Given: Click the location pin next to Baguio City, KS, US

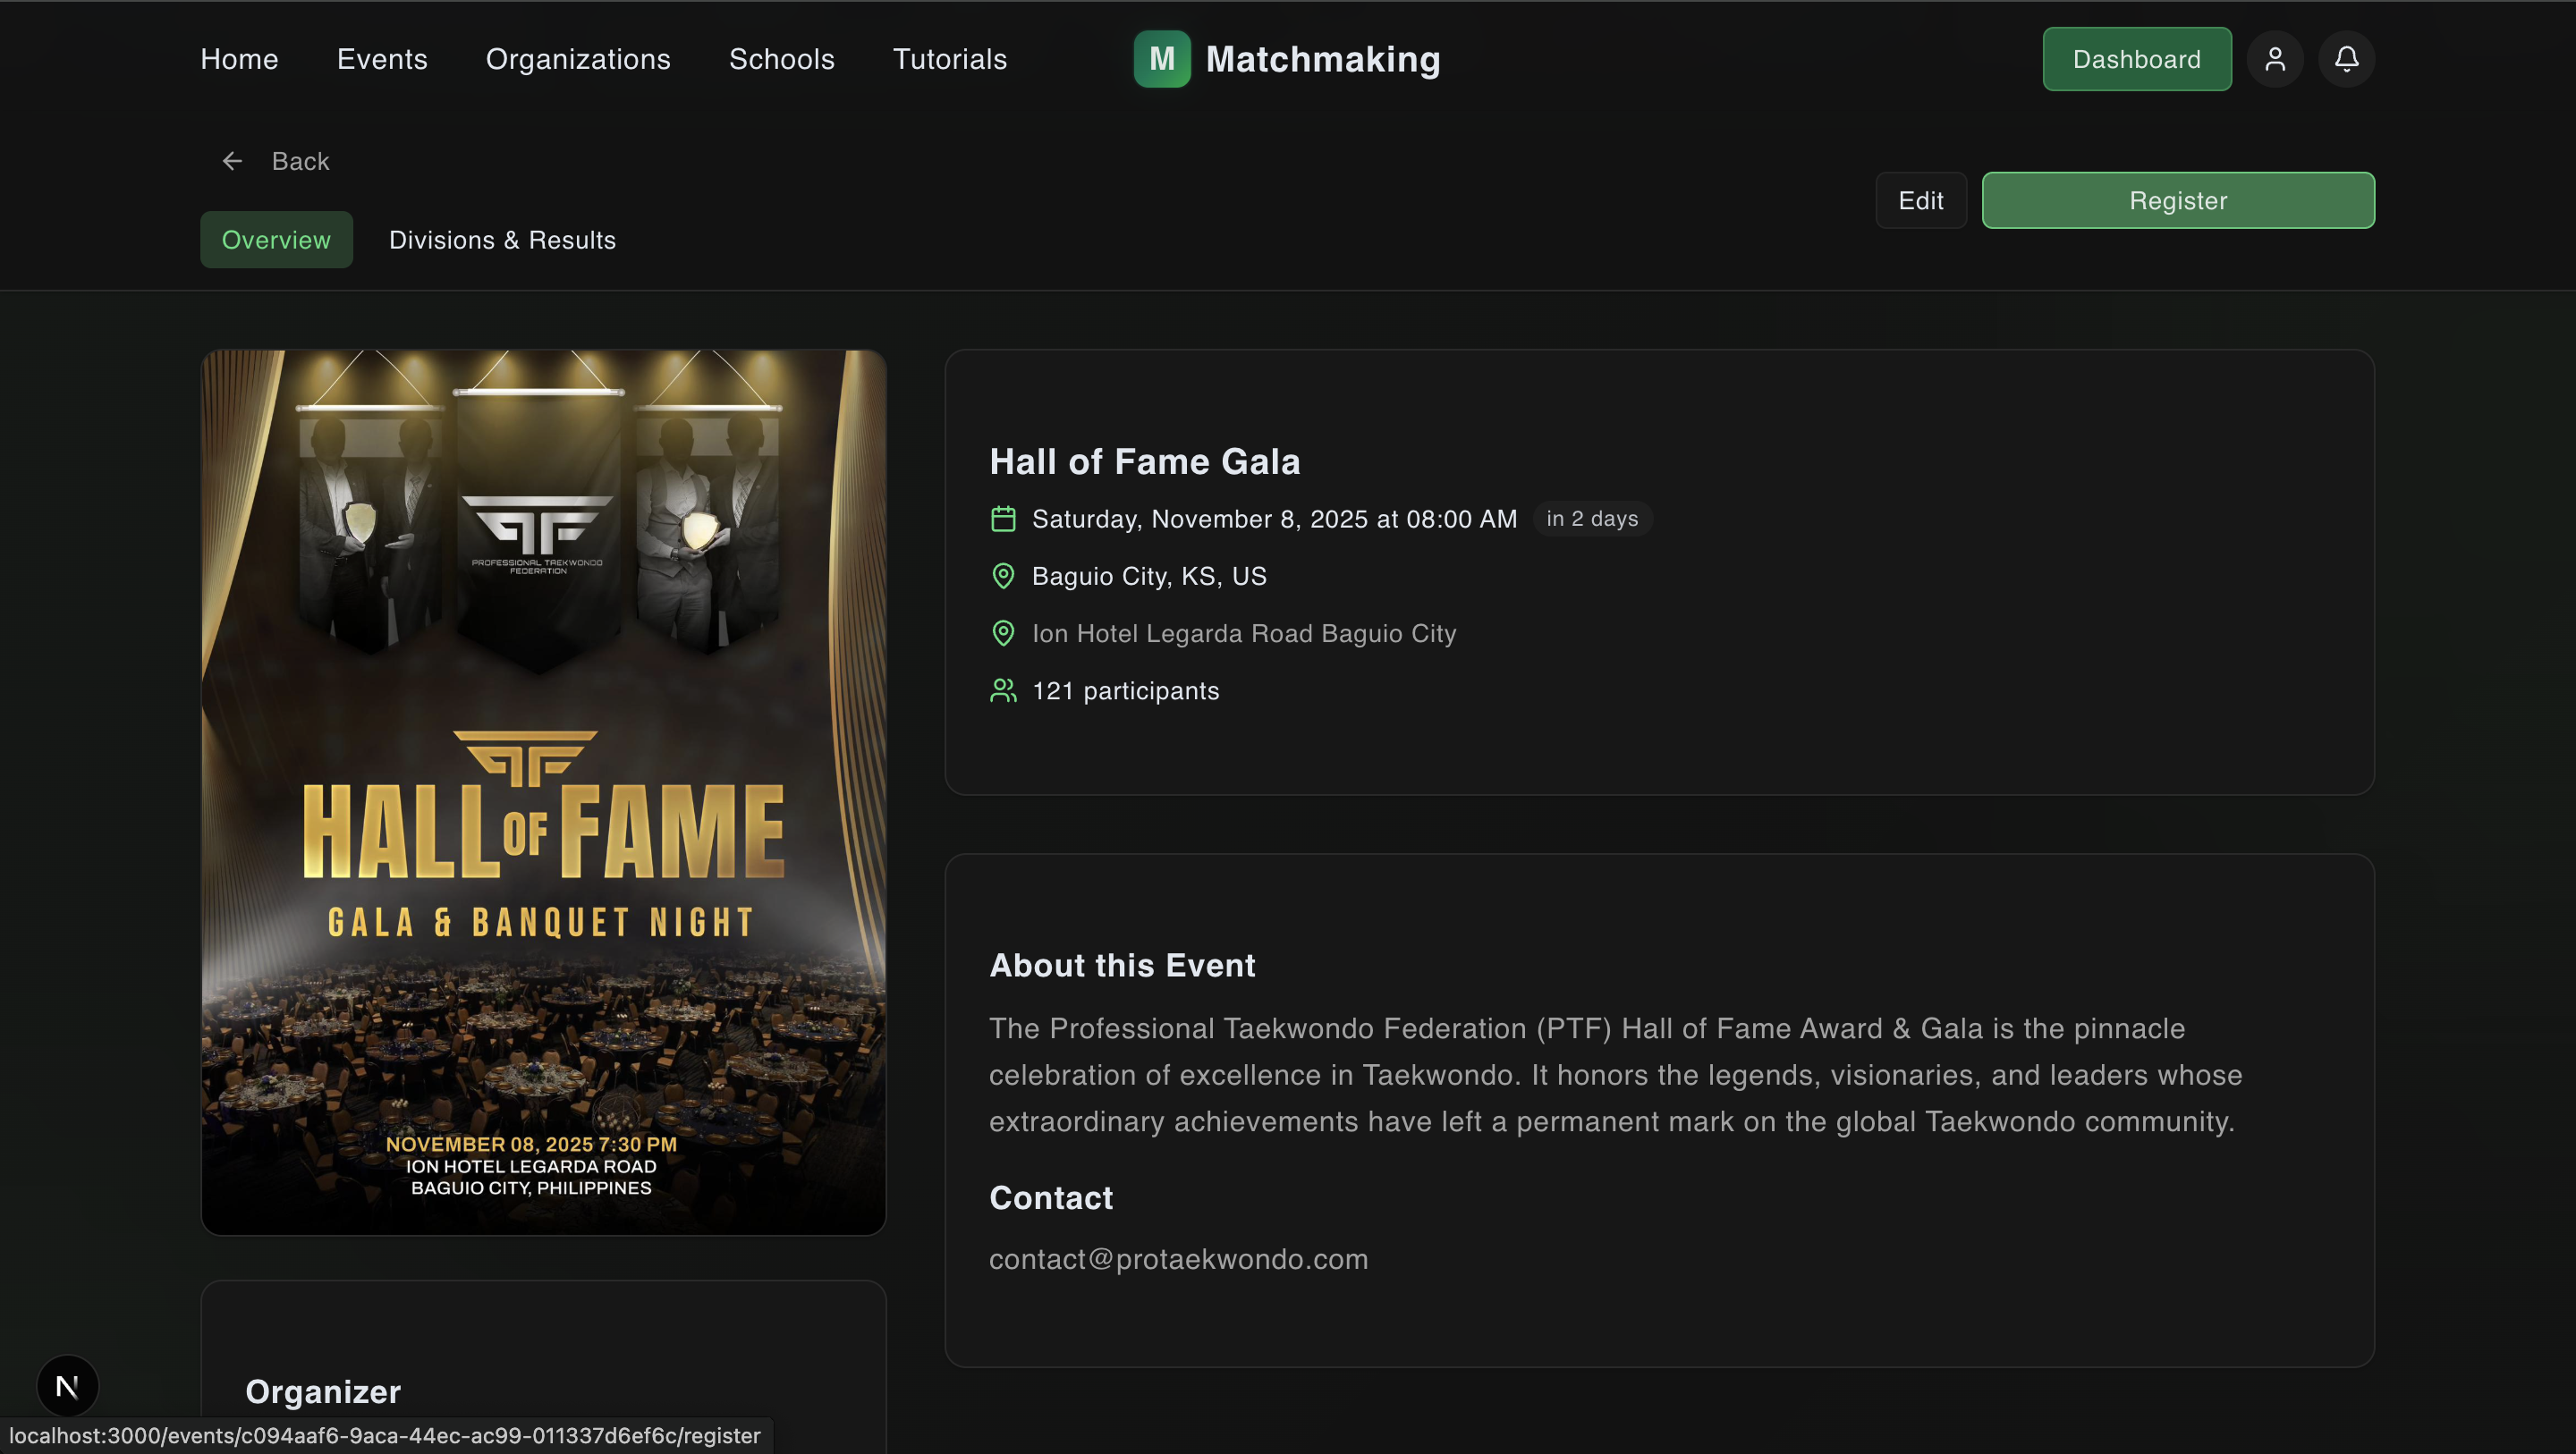Looking at the screenshot, I should [x=1003, y=576].
